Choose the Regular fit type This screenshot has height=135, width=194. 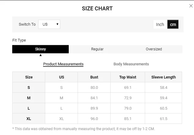tap(97, 49)
